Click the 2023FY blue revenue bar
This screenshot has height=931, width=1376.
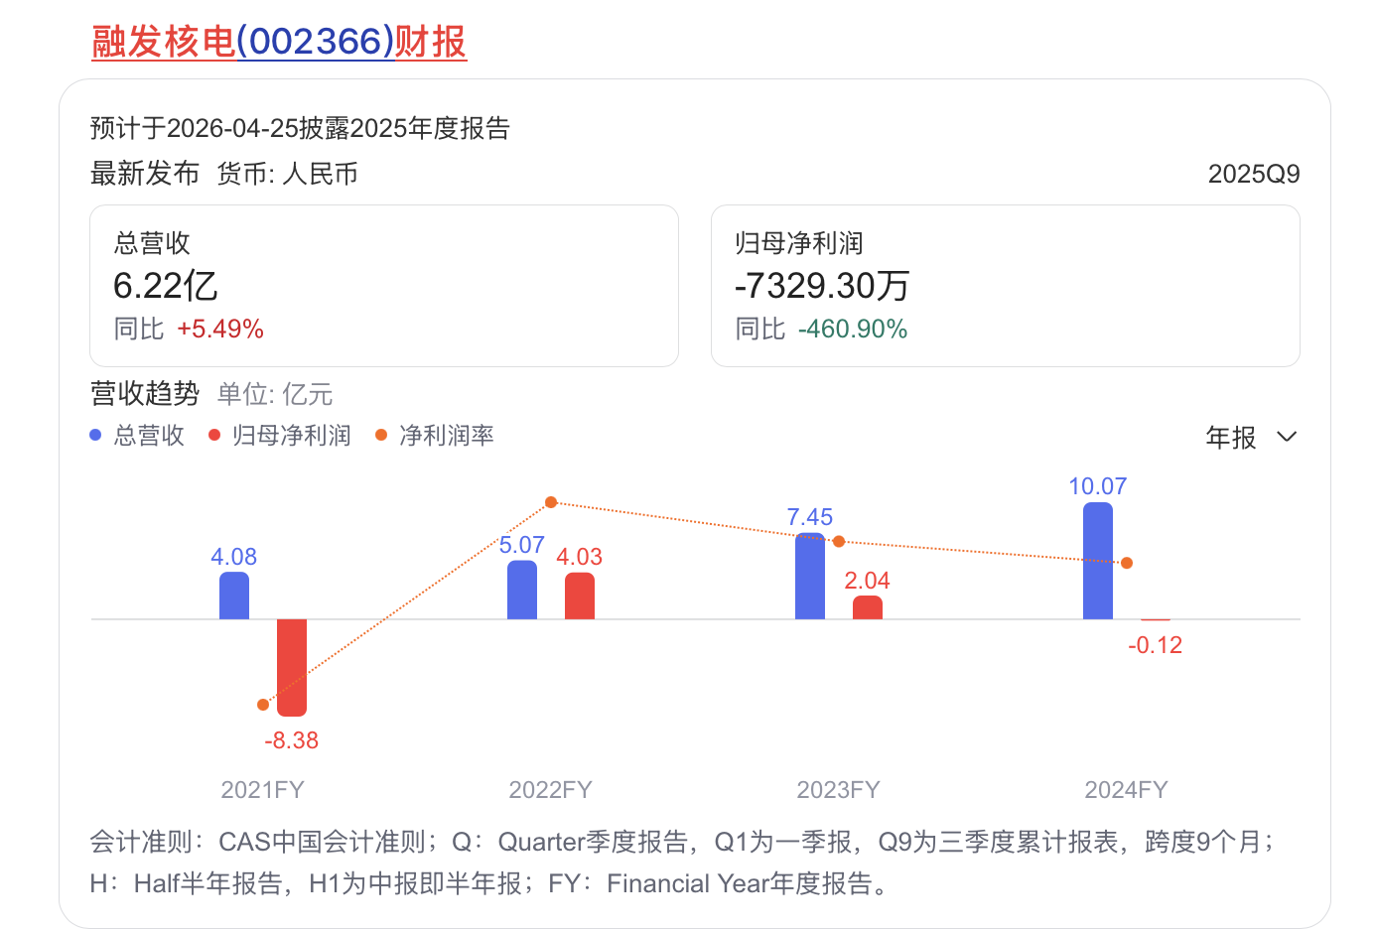pos(810,577)
